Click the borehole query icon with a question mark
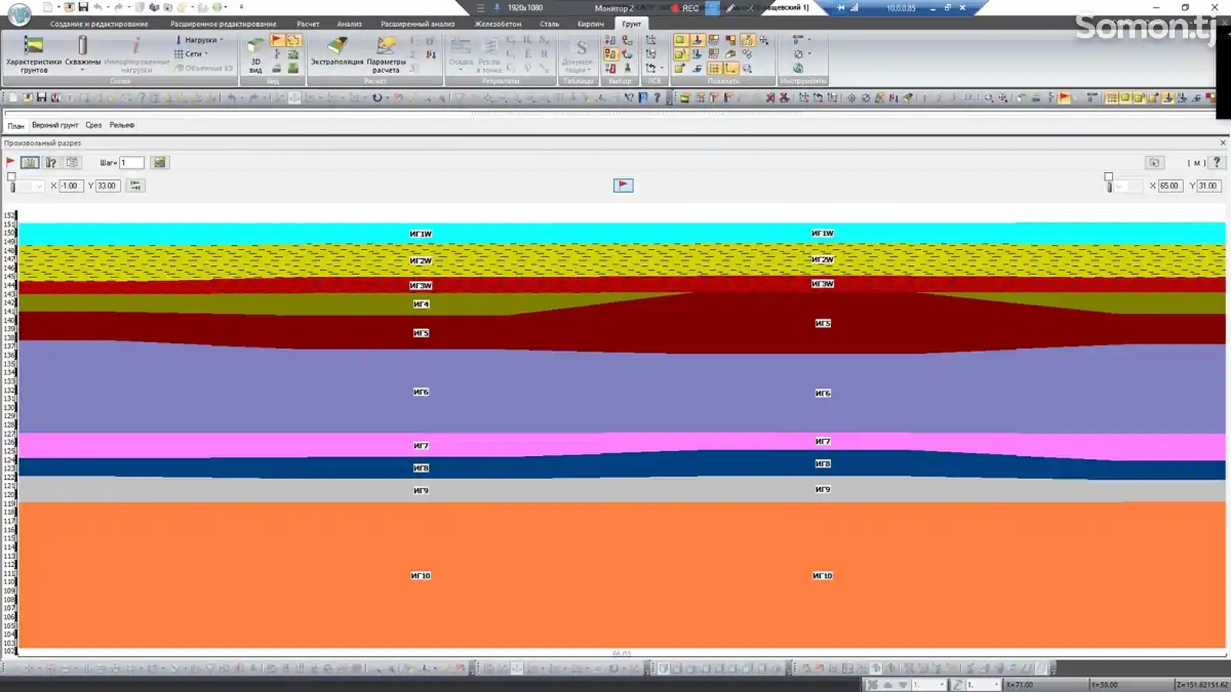 (51, 162)
